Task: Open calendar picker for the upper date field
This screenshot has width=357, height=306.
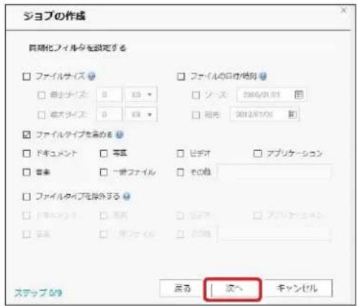Action: coord(299,95)
